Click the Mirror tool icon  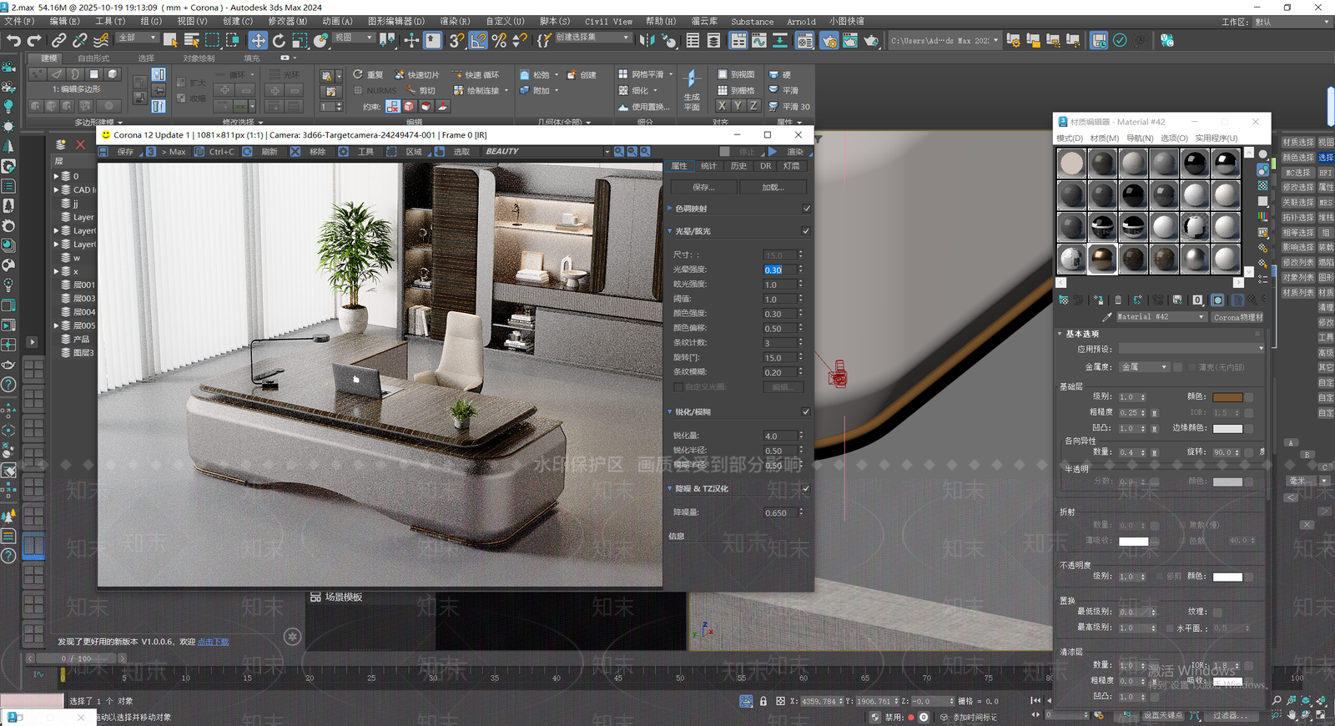tap(647, 40)
